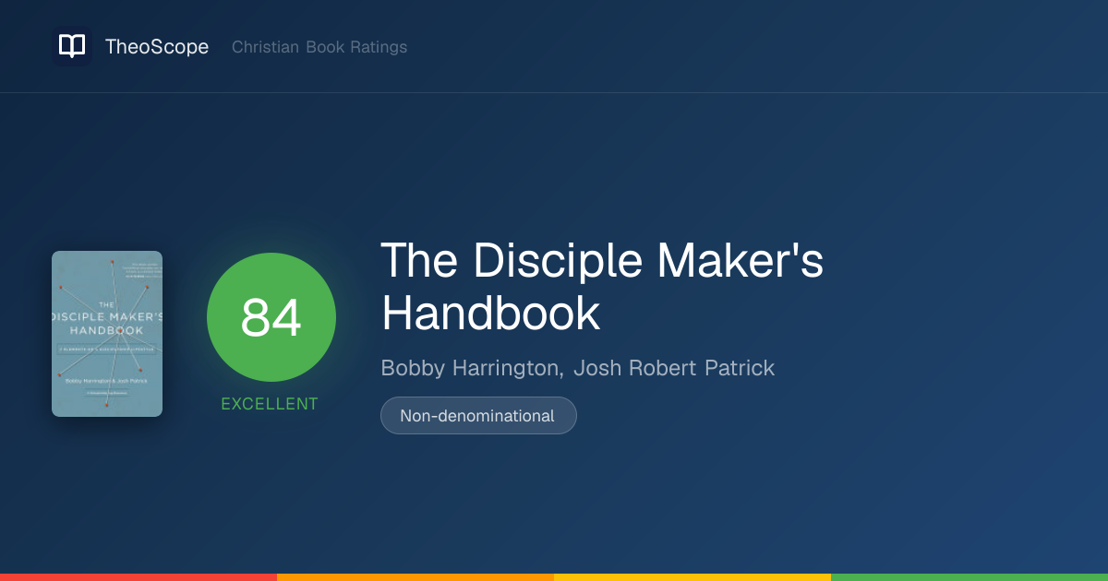The image size is (1108, 581).
Task: Open the TheoScope brand name link
Action: [157, 46]
